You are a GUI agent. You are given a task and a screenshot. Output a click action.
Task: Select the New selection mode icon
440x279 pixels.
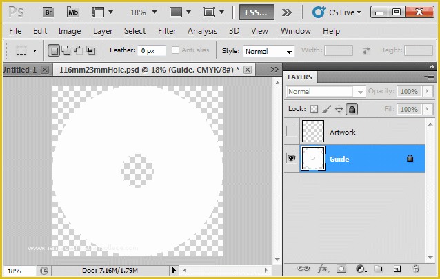coord(54,50)
